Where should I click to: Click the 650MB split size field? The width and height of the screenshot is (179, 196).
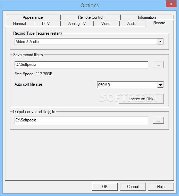(130, 85)
